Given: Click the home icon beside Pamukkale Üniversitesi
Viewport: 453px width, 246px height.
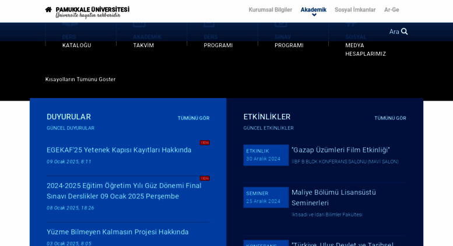Looking at the screenshot, I should pos(48,9).
